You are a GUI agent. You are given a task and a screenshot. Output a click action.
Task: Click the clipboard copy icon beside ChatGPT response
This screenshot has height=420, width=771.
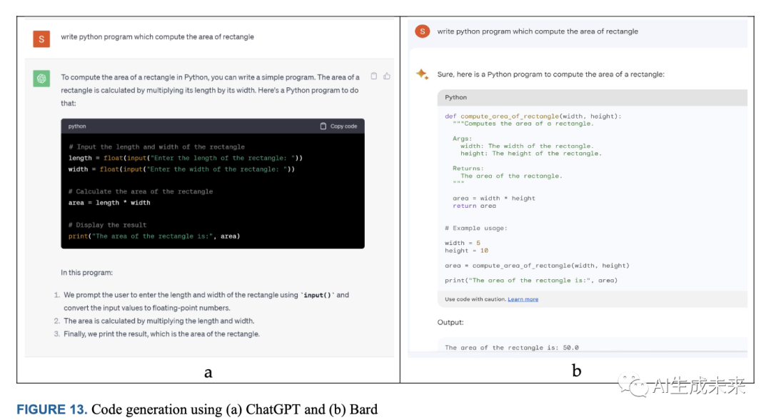pos(373,76)
